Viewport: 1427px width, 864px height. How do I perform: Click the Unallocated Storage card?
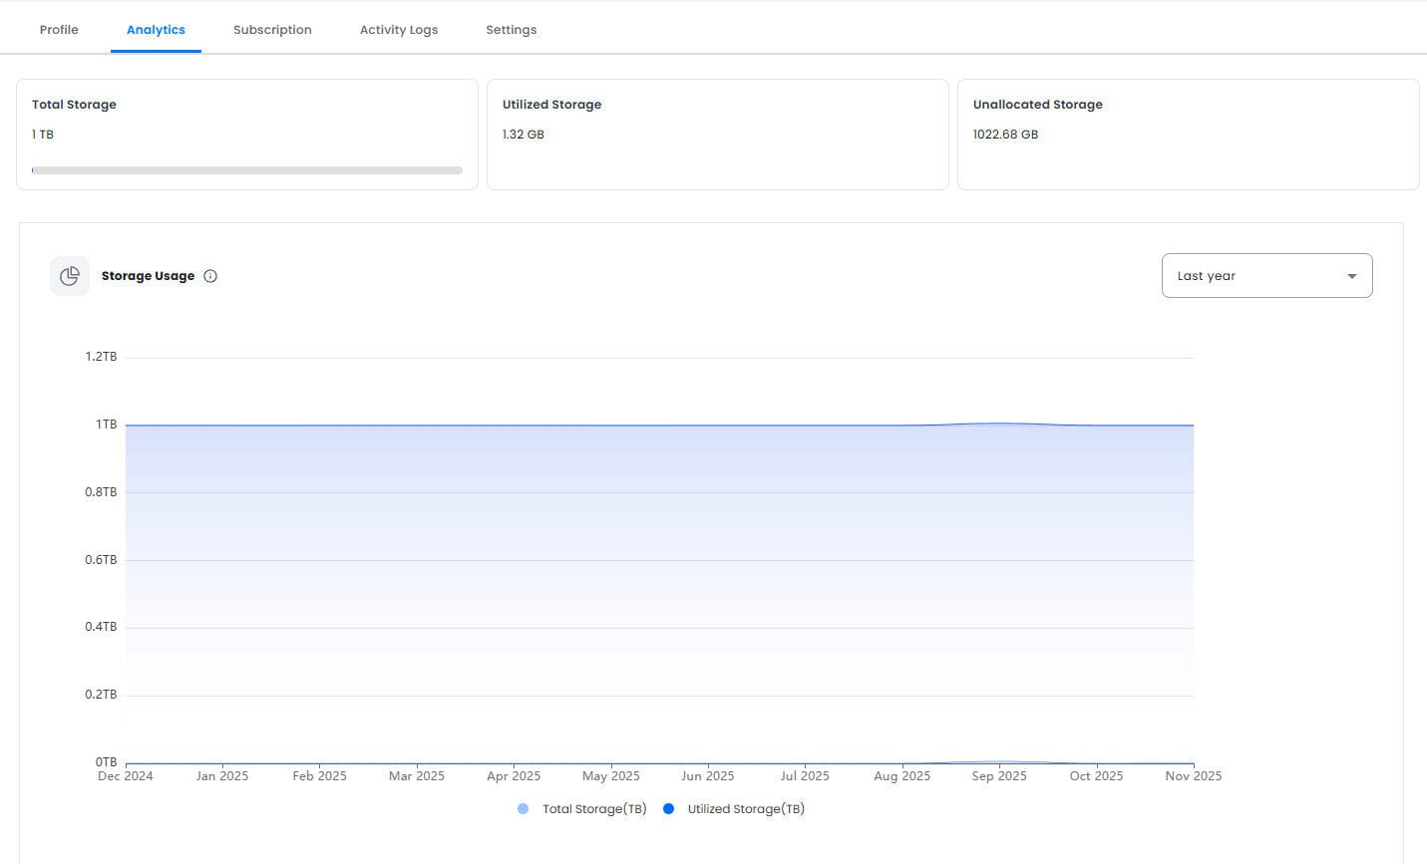coord(1187,134)
